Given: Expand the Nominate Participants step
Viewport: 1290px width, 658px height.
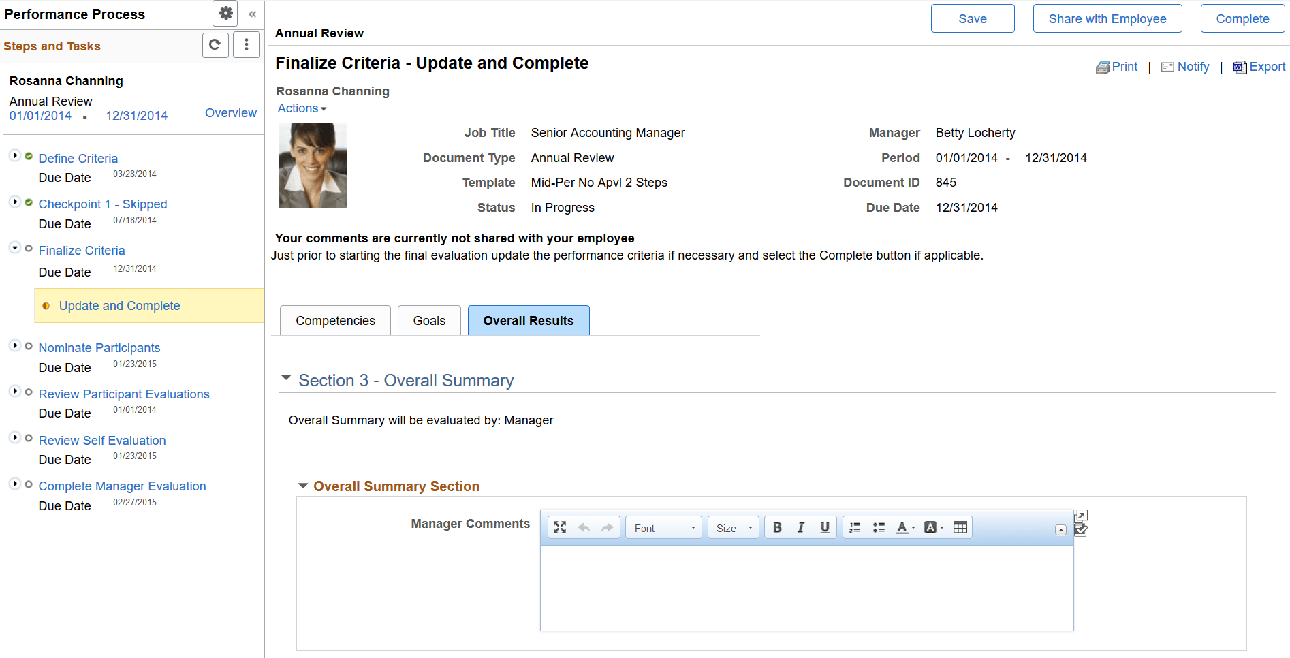Looking at the screenshot, I should pos(15,345).
